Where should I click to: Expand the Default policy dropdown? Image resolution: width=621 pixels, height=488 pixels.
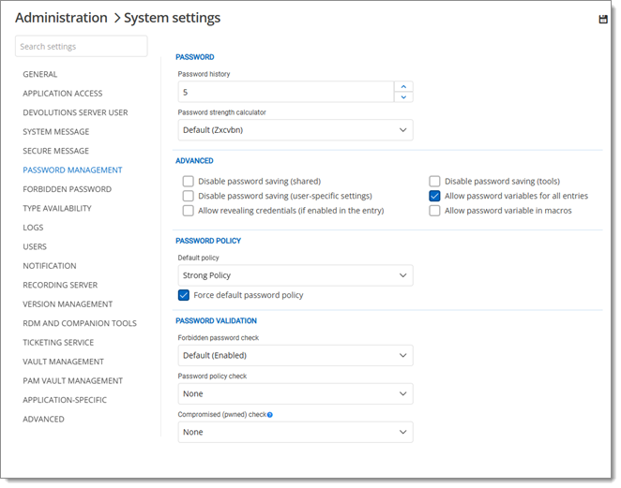295,275
